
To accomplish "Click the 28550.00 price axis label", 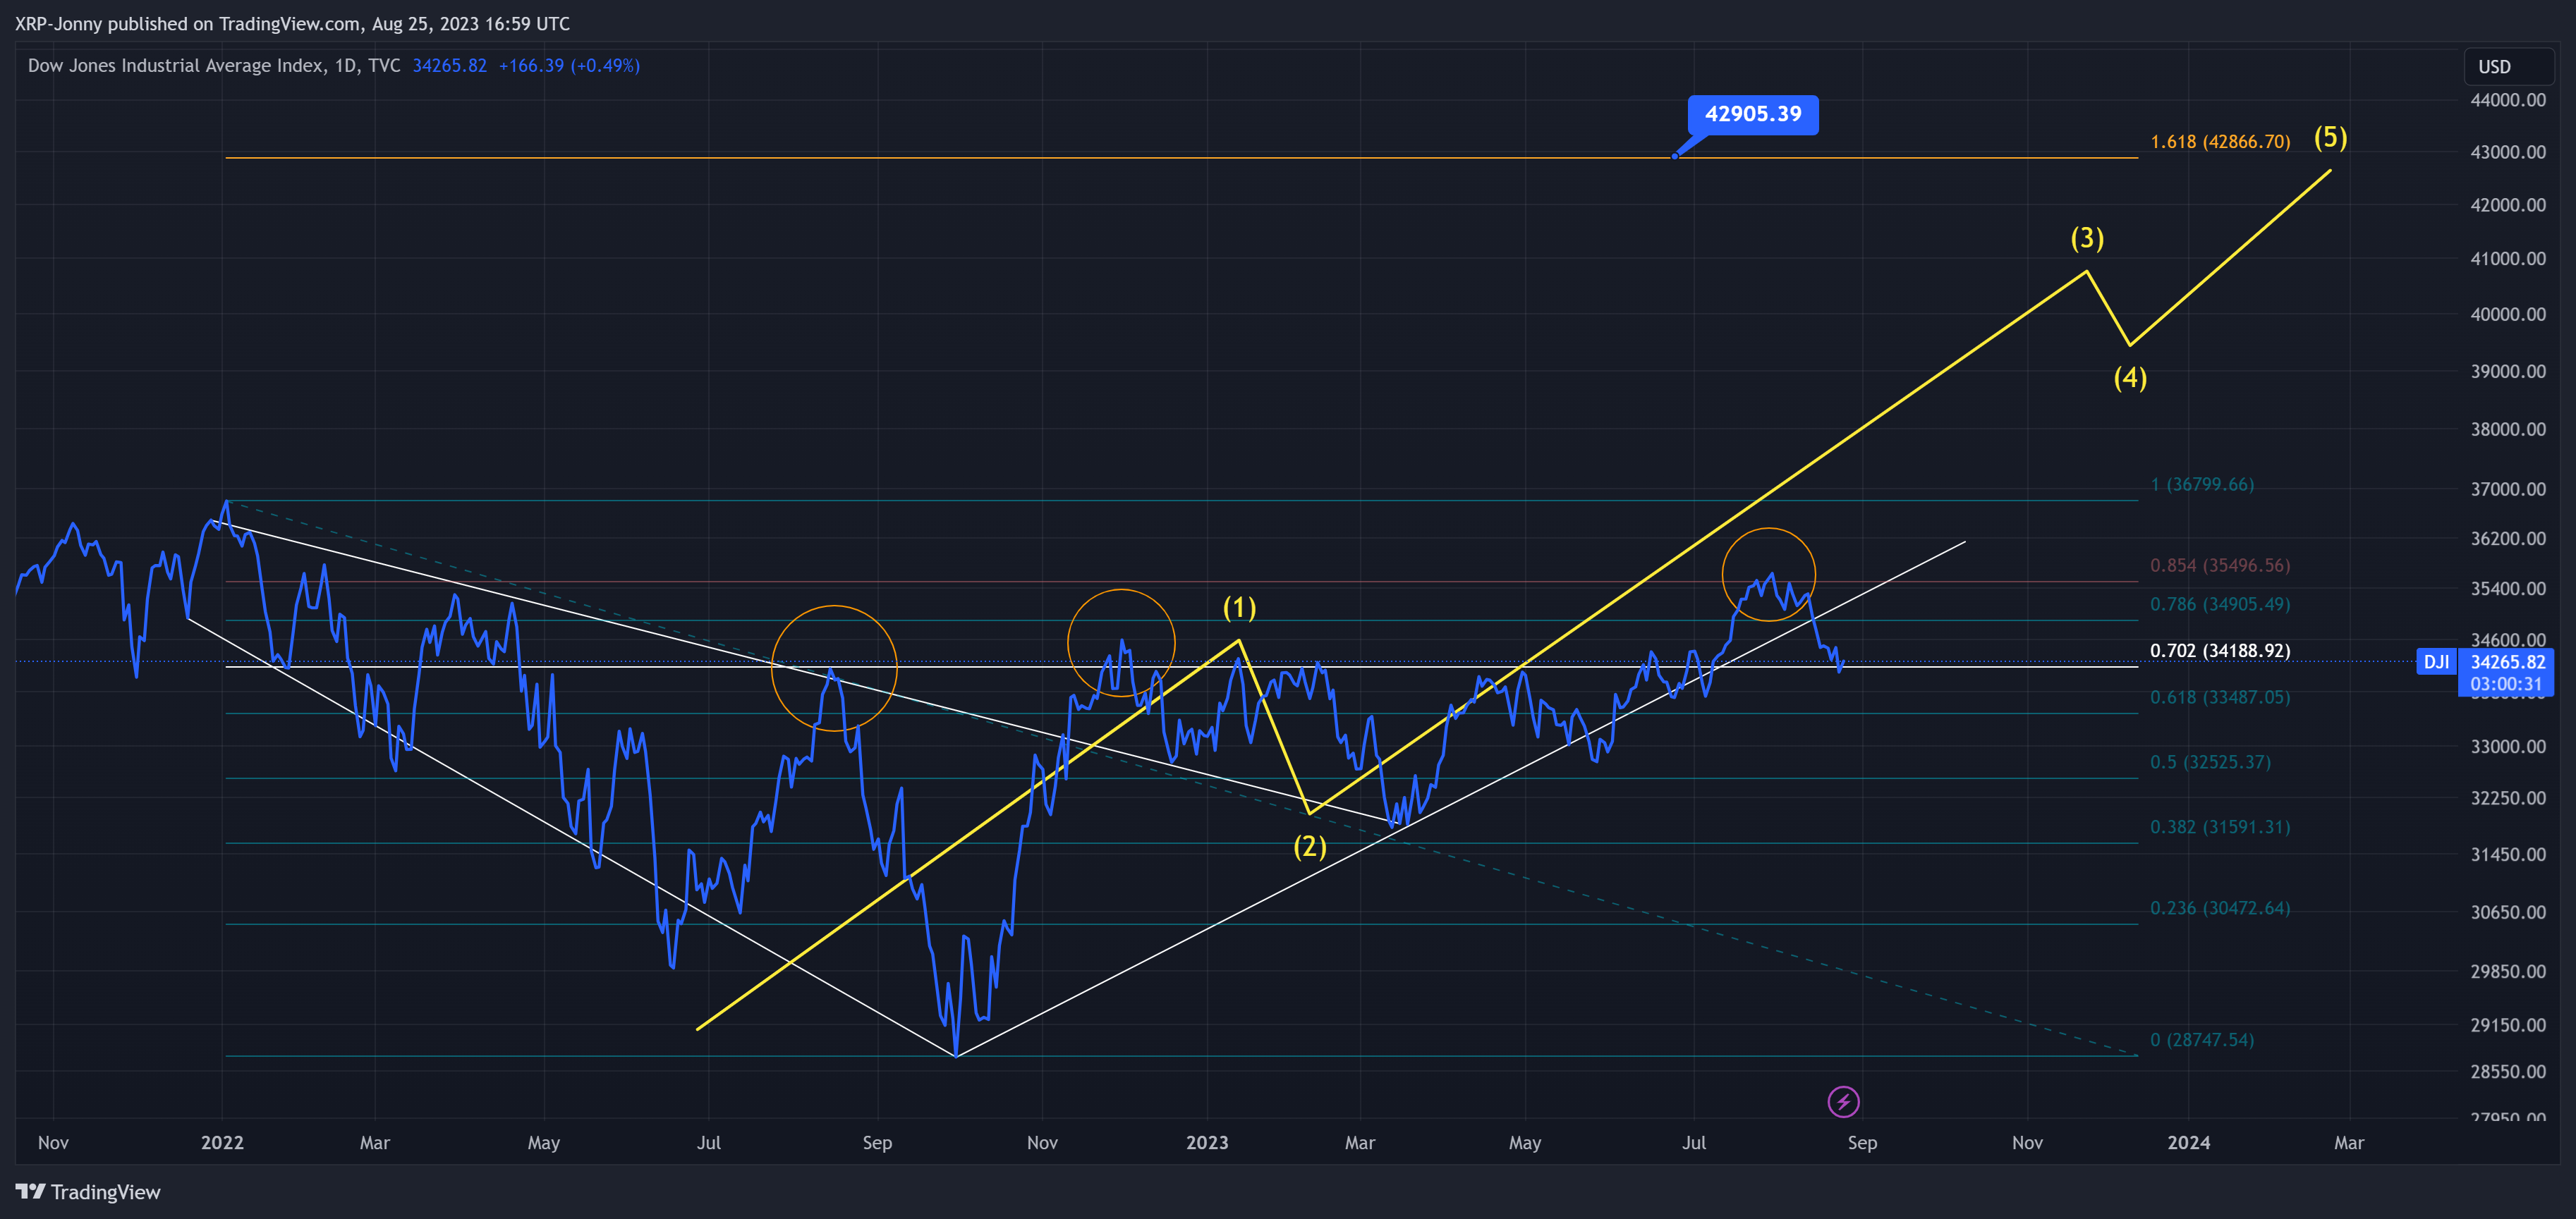I will [2508, 1072].
